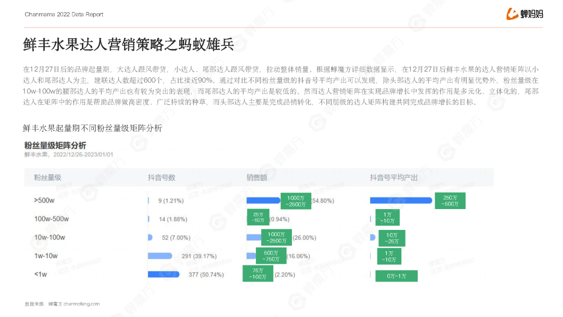Click the green tag 250万~500万
Image resolution: width=563 pixels, height=317 pixels.
[450, 201]
